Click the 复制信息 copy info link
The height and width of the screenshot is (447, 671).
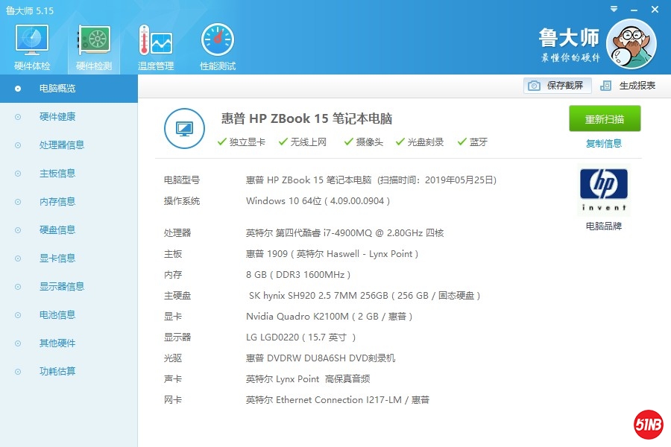pos(604,144)
